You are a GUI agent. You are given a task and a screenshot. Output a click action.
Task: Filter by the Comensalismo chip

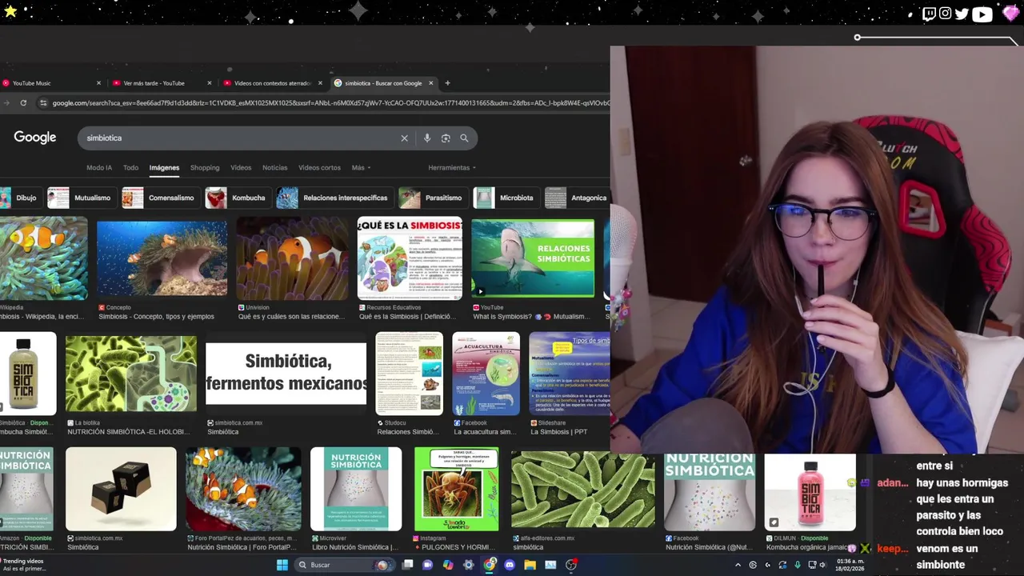[160, 198]
